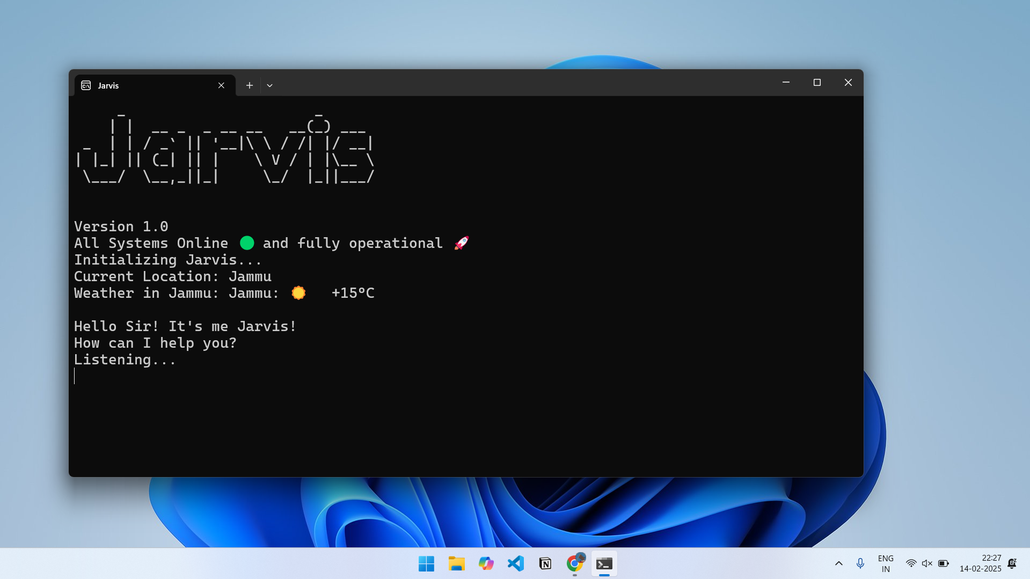Open Wi-Fi network settings
The height and width of the screenshot is (579, 1030).
click(911, 563)
